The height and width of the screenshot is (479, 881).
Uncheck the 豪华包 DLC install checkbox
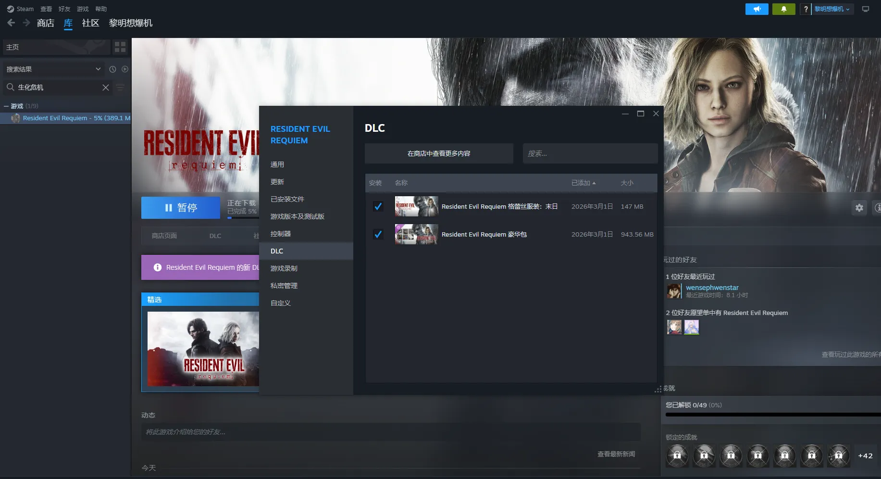point(378,235)
